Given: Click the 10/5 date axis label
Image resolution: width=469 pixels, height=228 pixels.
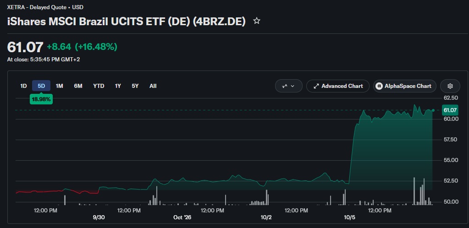Looking at the screenshot, I should (349, 217).
